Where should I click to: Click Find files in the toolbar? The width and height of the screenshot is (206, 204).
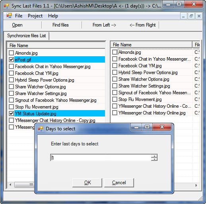pos(60,25)
